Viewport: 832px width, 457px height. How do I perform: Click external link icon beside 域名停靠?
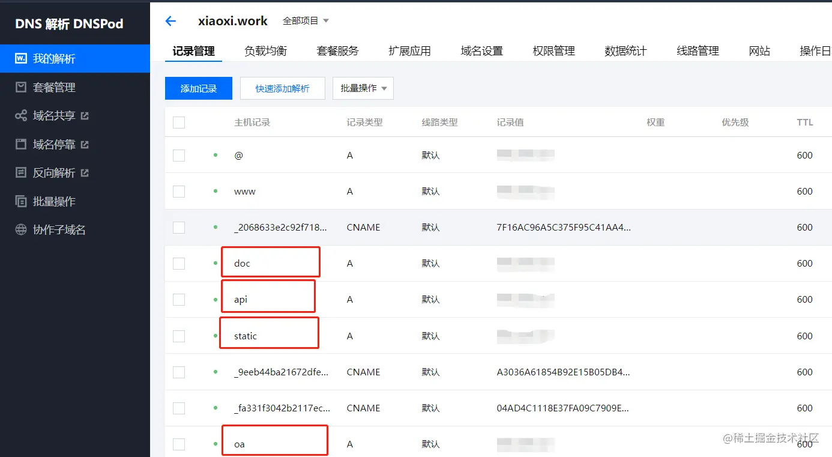click(x=85, y=144)
